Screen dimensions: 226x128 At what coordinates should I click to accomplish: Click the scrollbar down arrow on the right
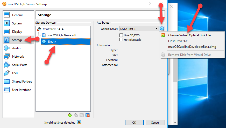(175, 122)
